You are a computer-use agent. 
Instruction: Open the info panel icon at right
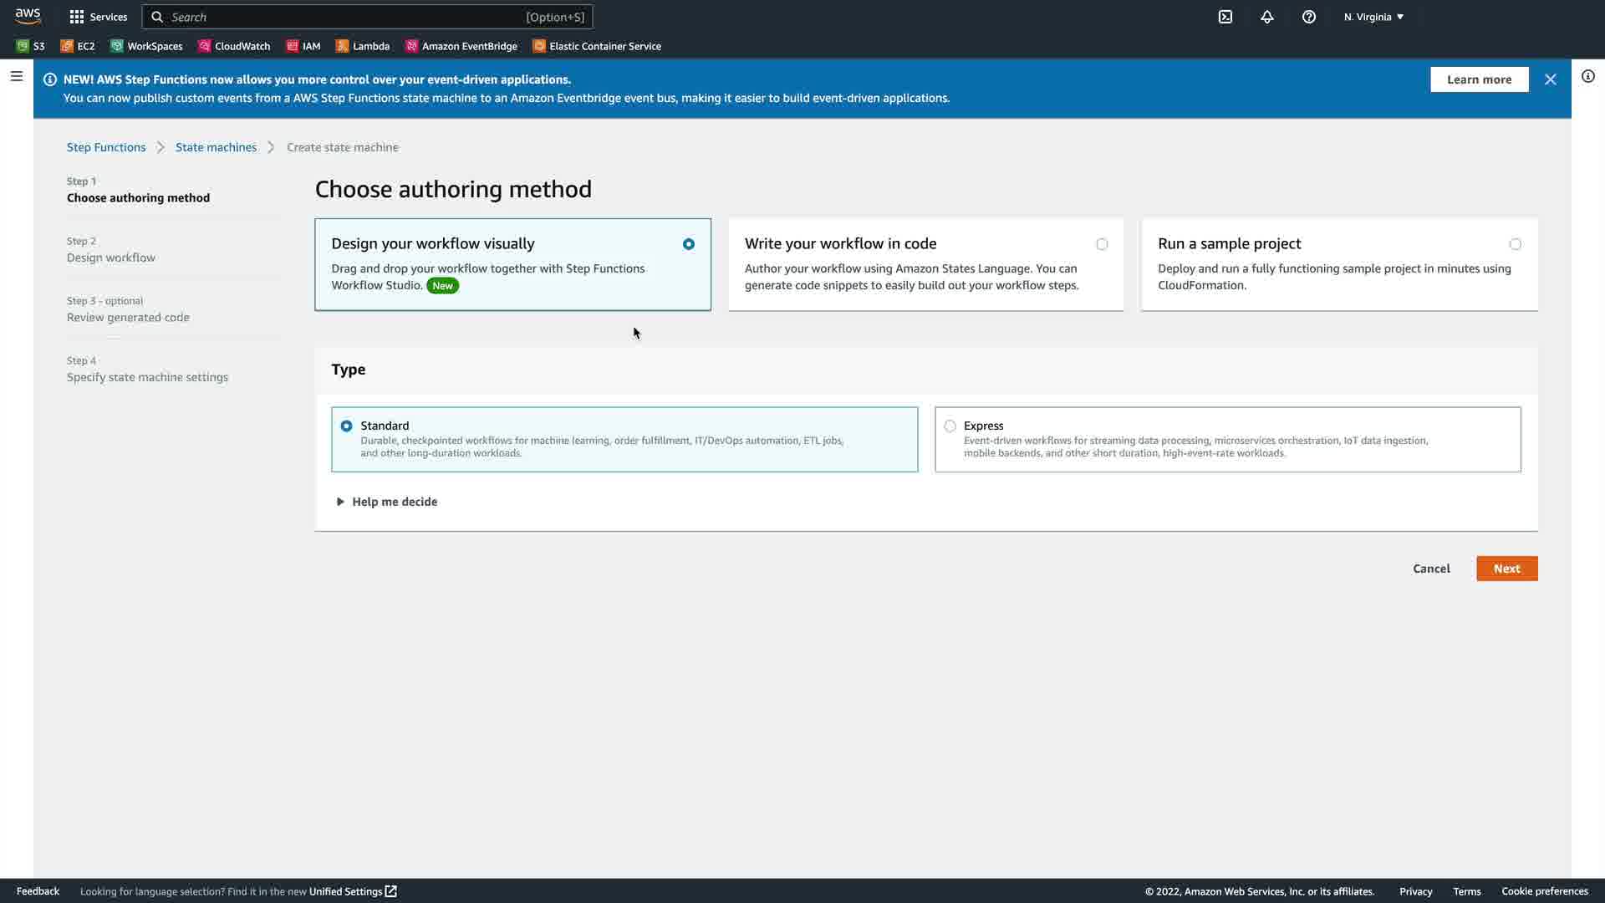click(x=1587, y=76)
